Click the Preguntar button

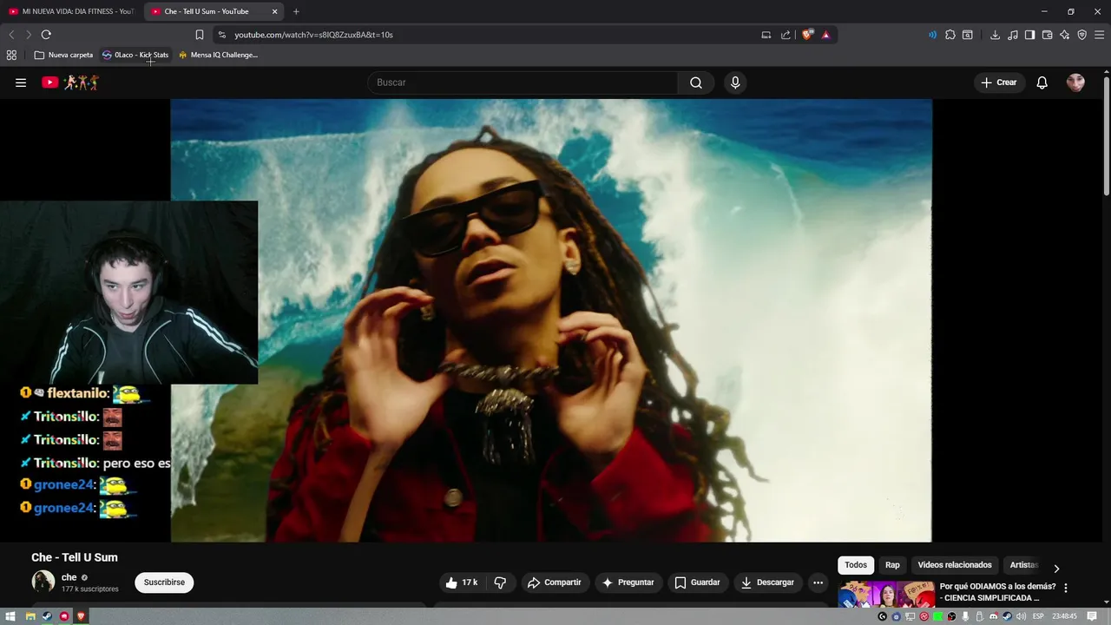[x=628, y=582]
